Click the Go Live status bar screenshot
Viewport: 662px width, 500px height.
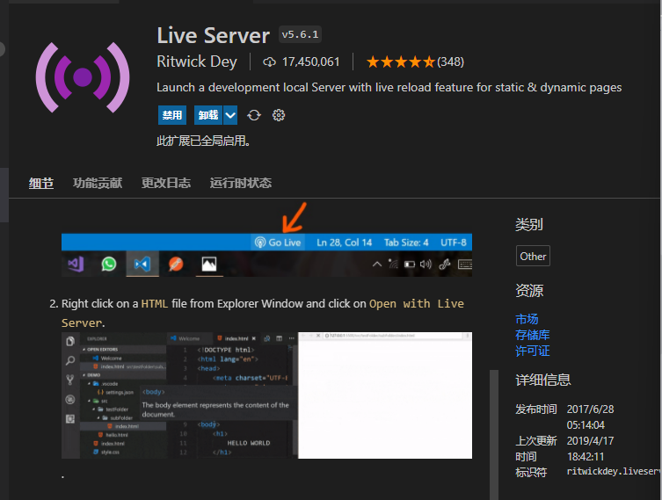tap(267, 255)
